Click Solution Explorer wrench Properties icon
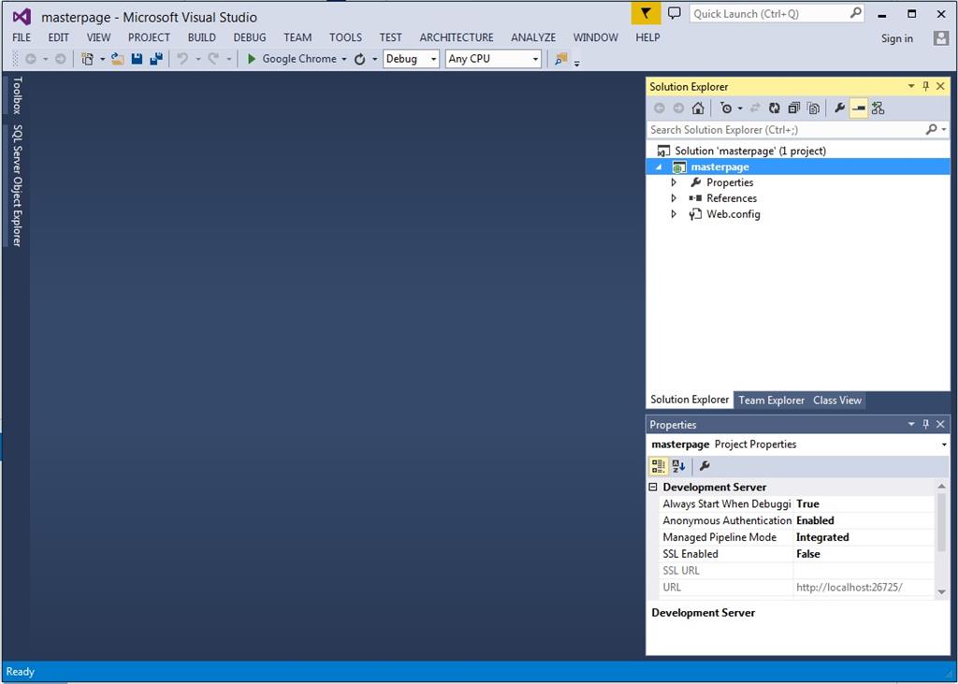 point(839,109)
